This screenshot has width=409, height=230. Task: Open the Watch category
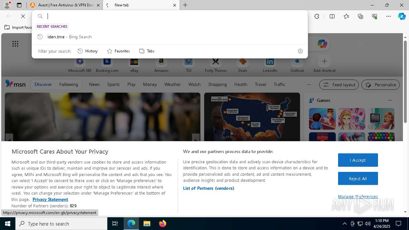click(x=194, y=85)
